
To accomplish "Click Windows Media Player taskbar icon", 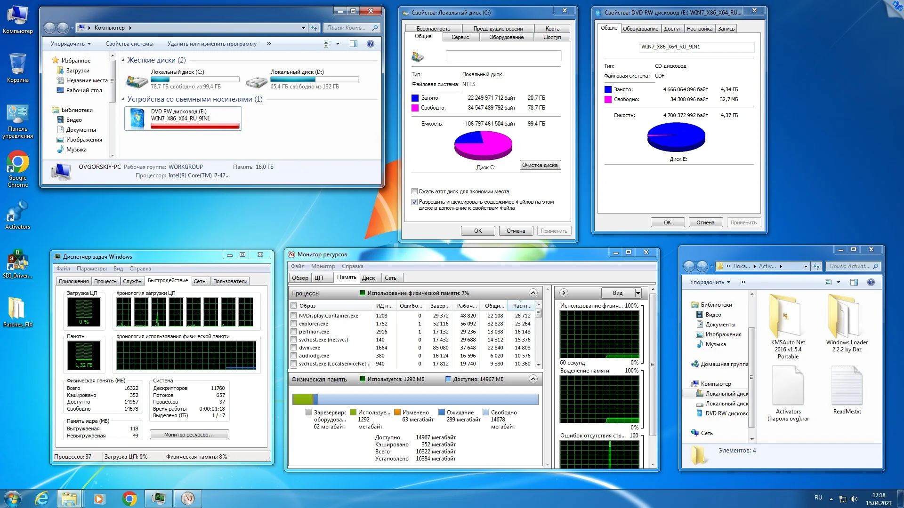I will (99, 498).
